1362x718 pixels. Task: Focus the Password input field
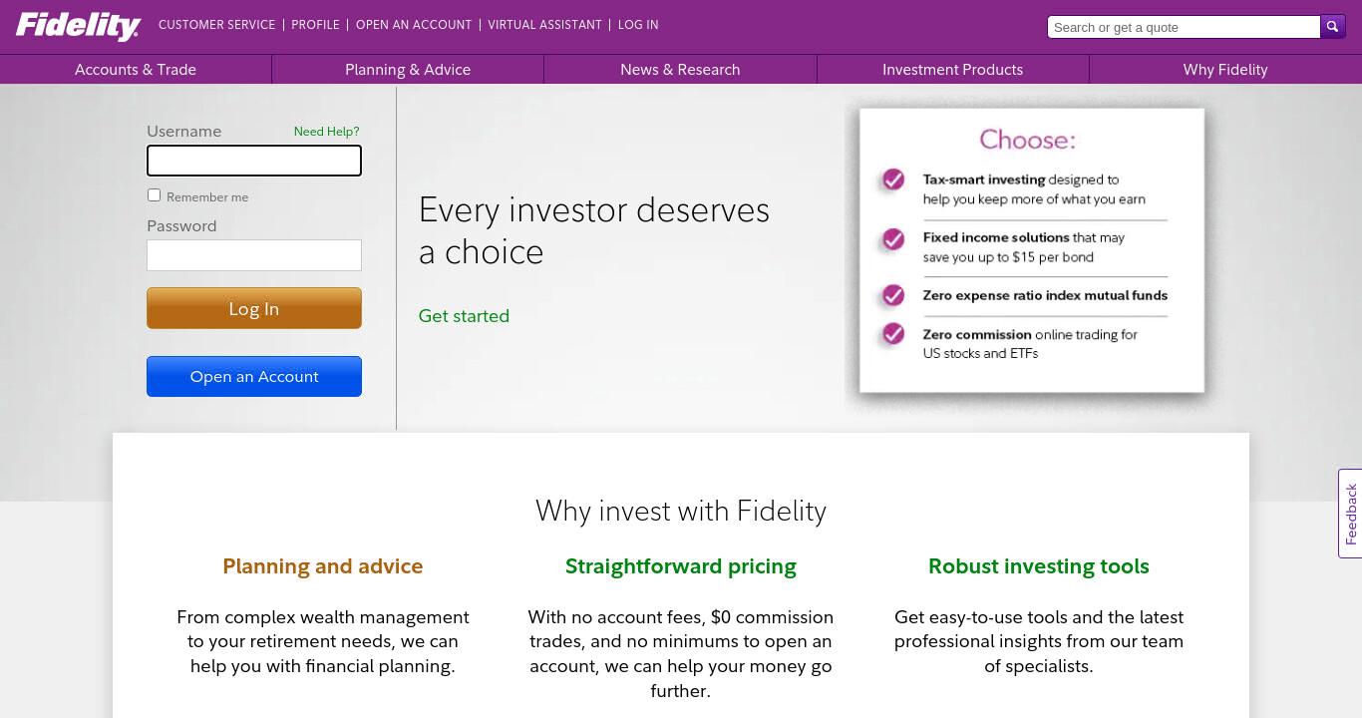pos(254,255)
